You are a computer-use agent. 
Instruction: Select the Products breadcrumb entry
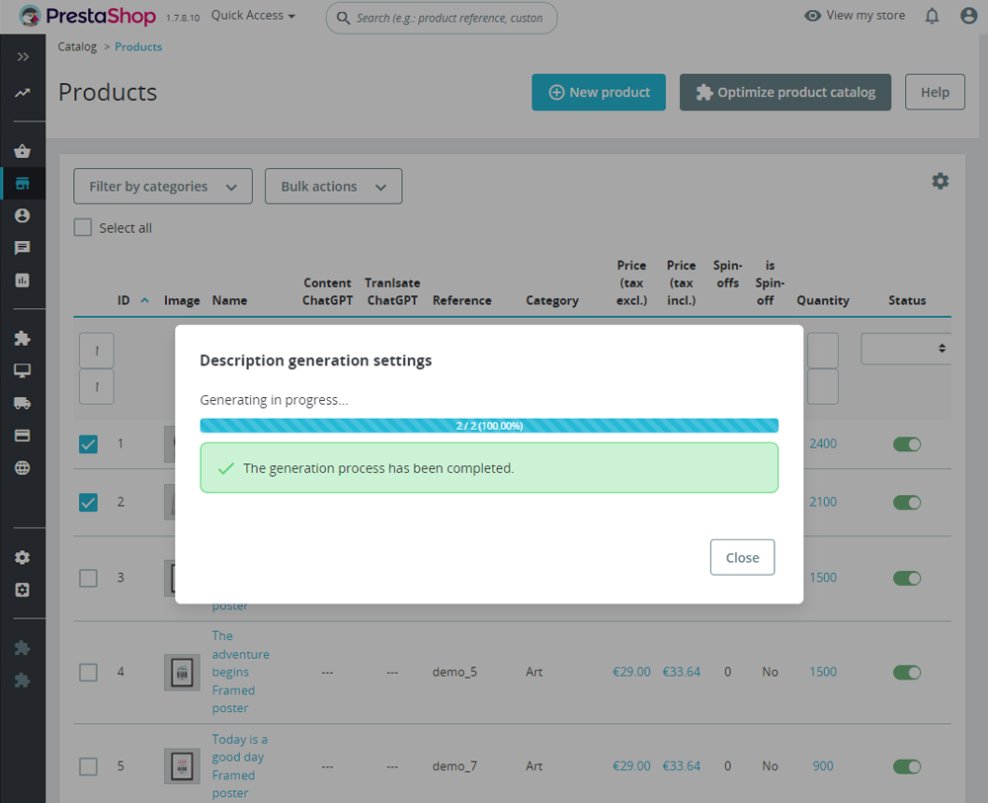[x=137, y=46]
